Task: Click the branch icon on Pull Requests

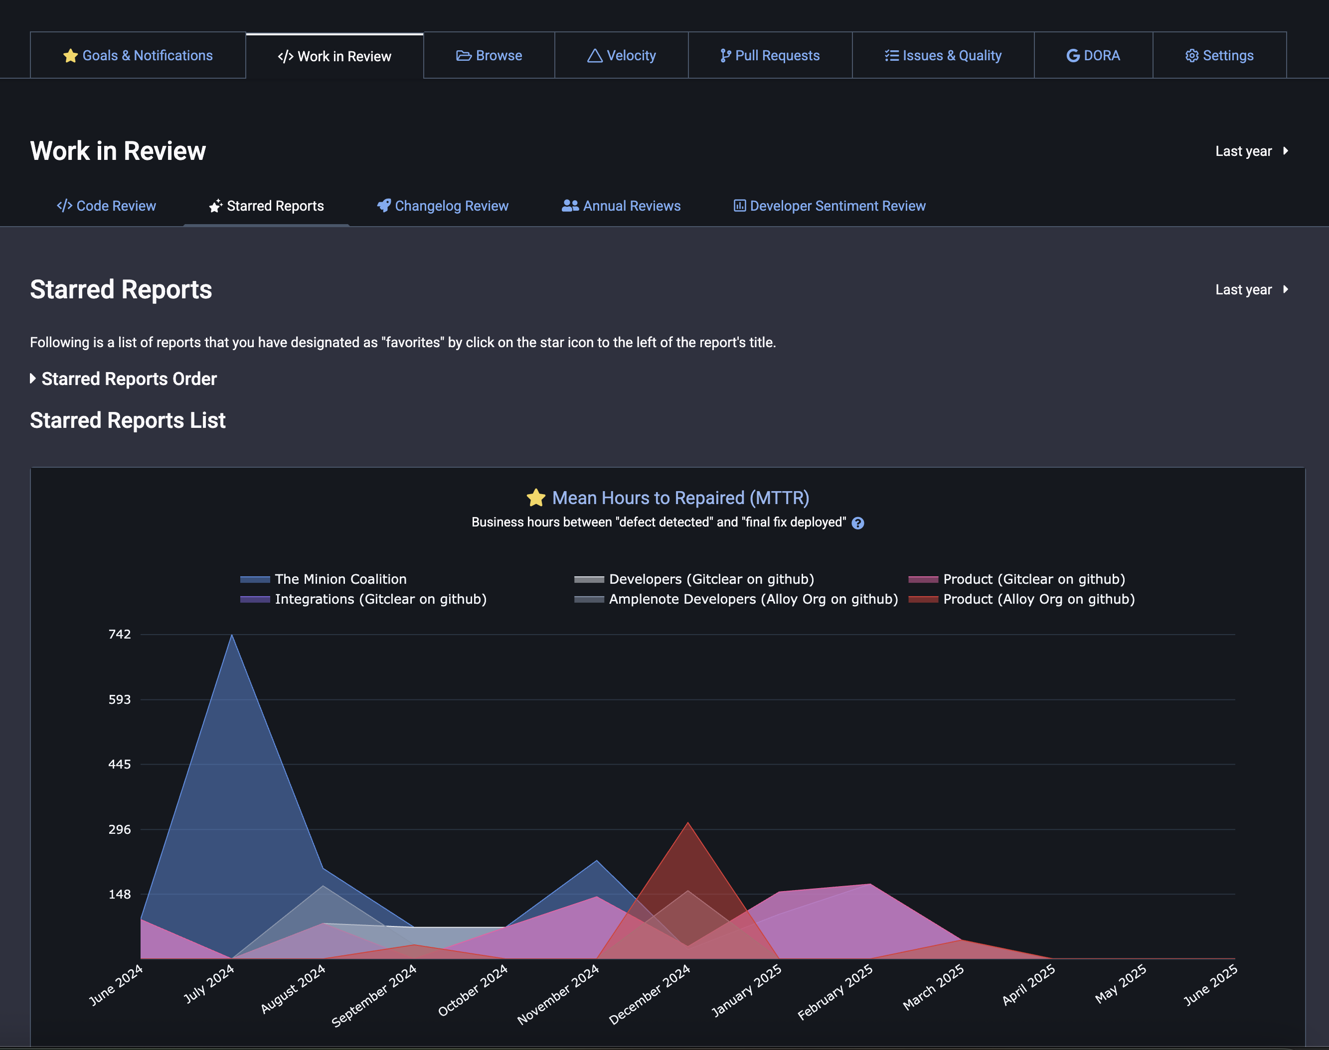Action: click(x=725, y=56)
